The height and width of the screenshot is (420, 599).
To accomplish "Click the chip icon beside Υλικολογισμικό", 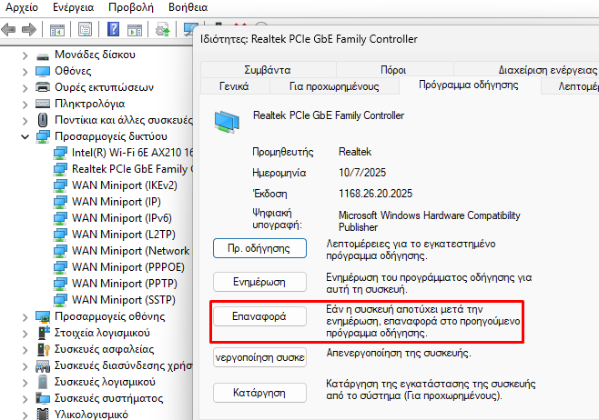I will point(43,415).
